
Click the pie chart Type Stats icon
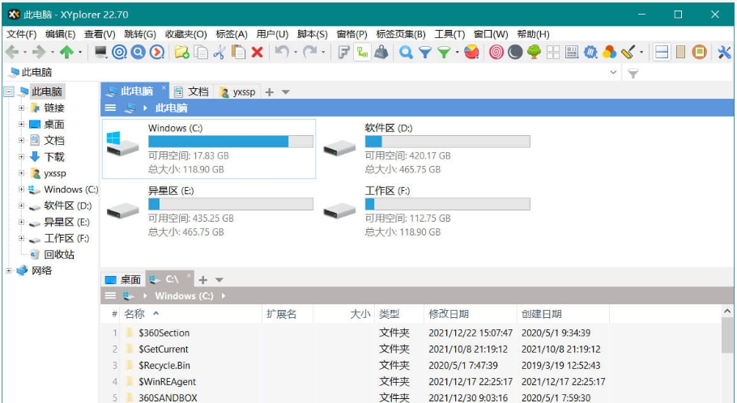pyautogui.click(x=471, y=52)
